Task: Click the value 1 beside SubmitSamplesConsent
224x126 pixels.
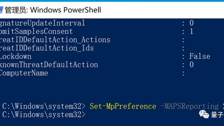Action: [x=191, y=31]
